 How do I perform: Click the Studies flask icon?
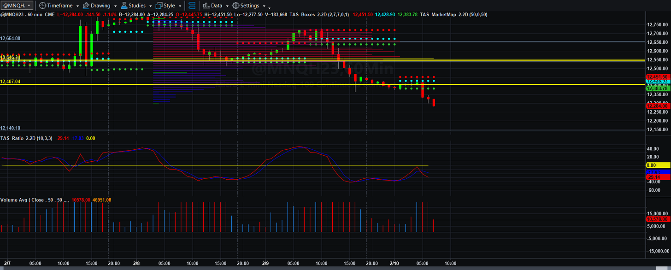click(124, 6)
